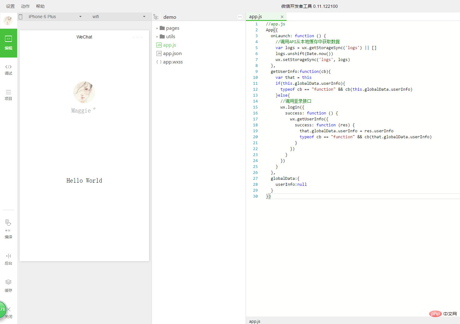
Task: Expand the pages folder
Action: point(157,28)
